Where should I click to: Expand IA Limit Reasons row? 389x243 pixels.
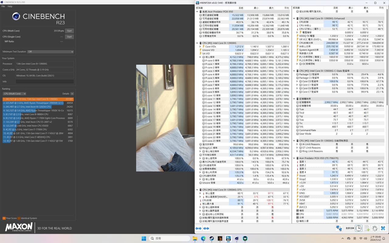point(297,144)
